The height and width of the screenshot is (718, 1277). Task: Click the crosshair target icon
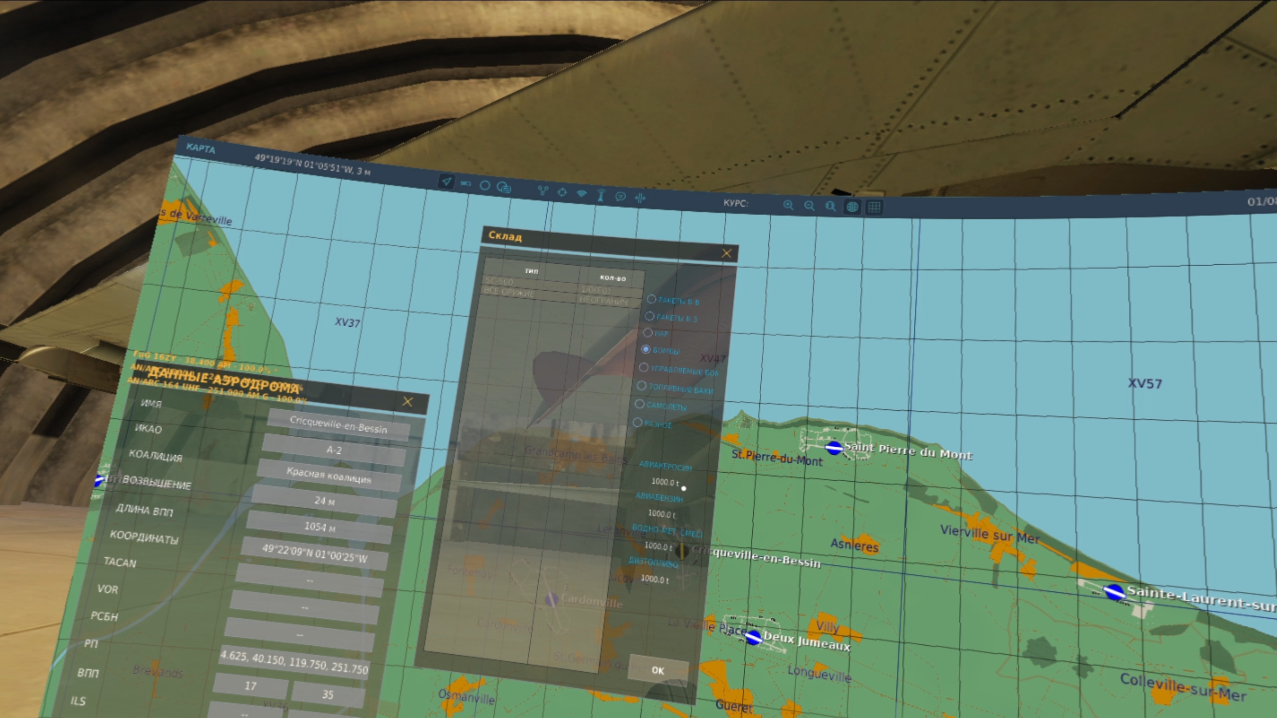pyautogui.click(x=562, y=192)
